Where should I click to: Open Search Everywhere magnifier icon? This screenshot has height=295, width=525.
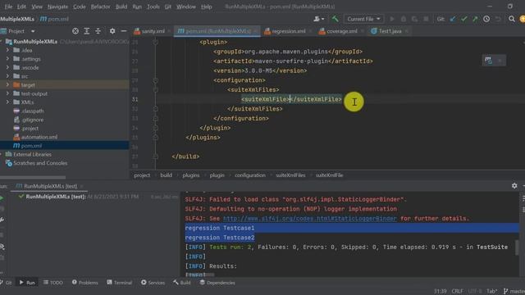[512, 19]
